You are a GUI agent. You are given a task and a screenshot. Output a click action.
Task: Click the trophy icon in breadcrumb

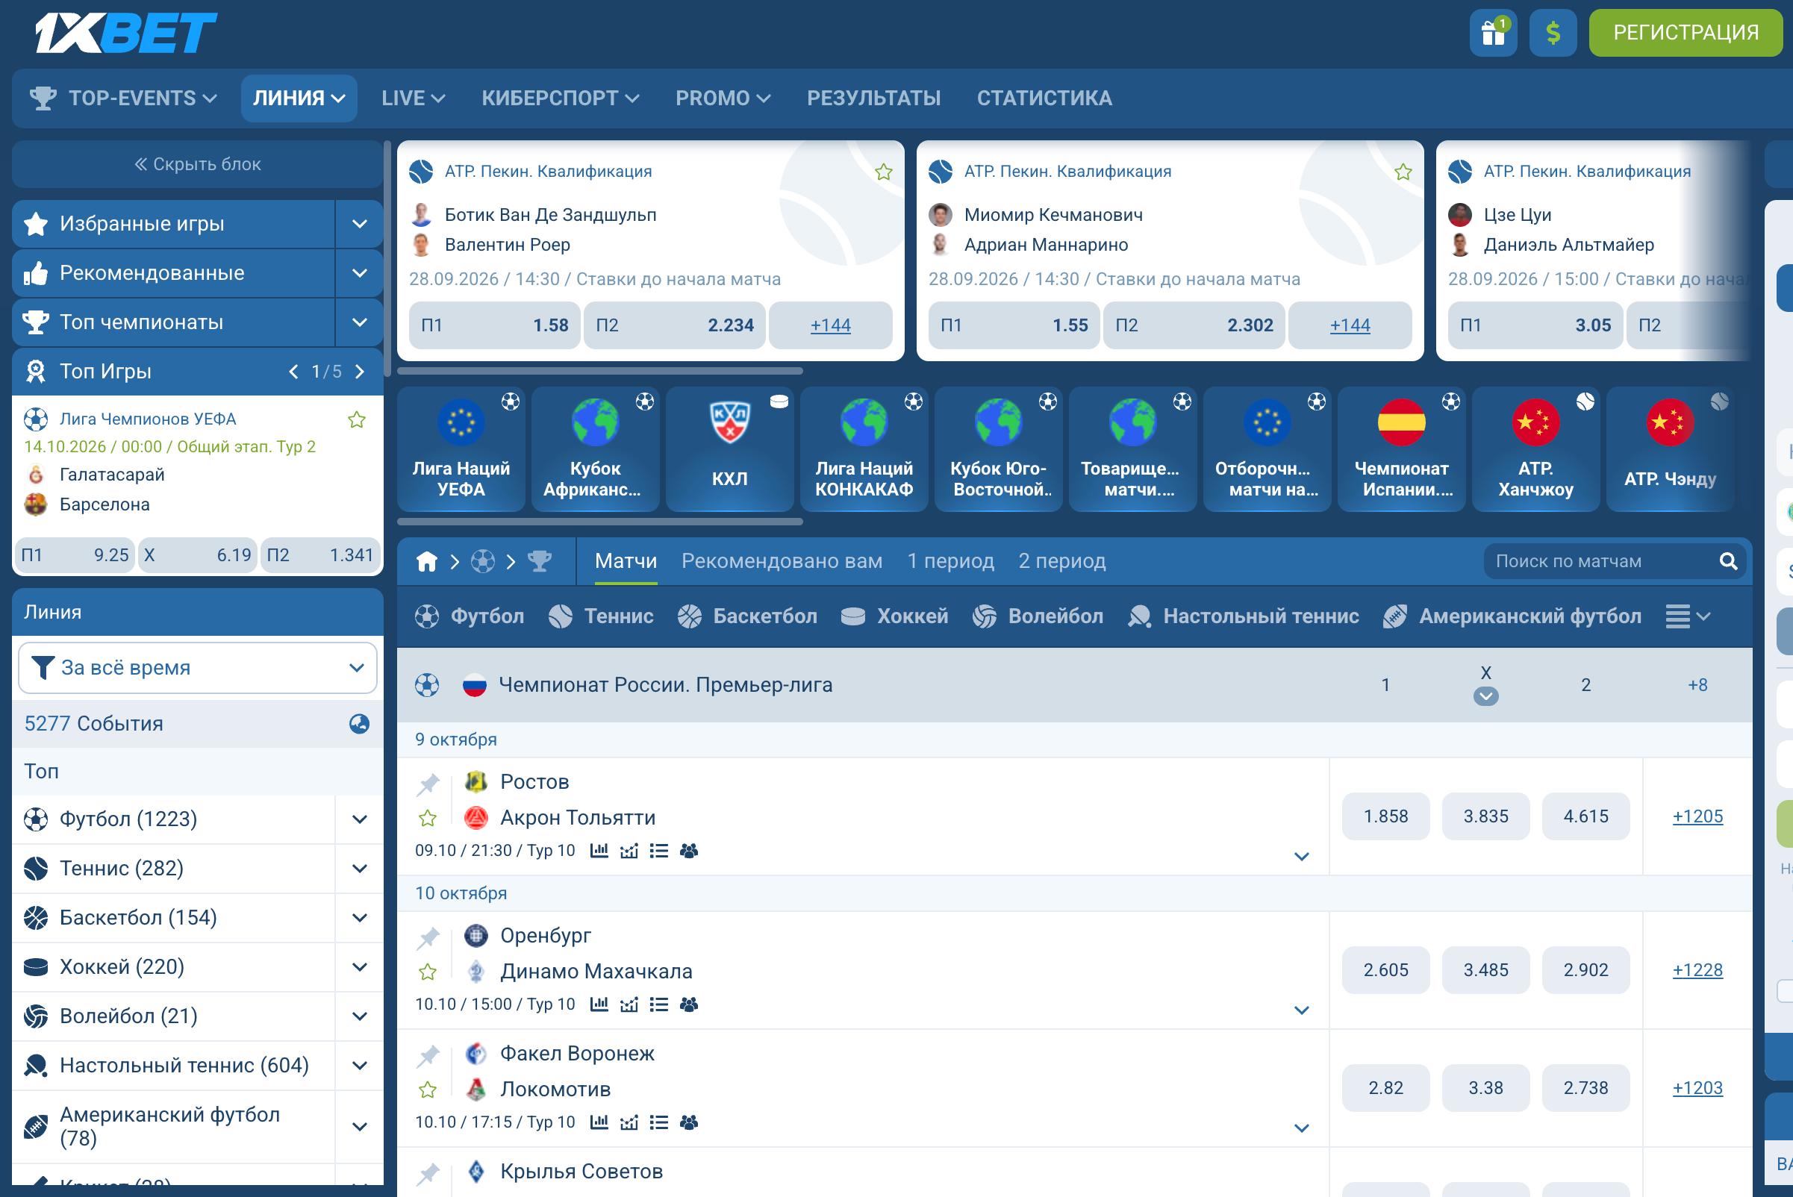pos(539,562)
